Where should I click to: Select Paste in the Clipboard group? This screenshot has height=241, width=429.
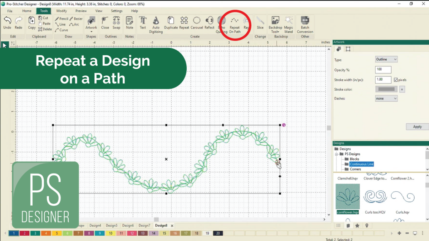pyautogui.click(x=44, y=24)
